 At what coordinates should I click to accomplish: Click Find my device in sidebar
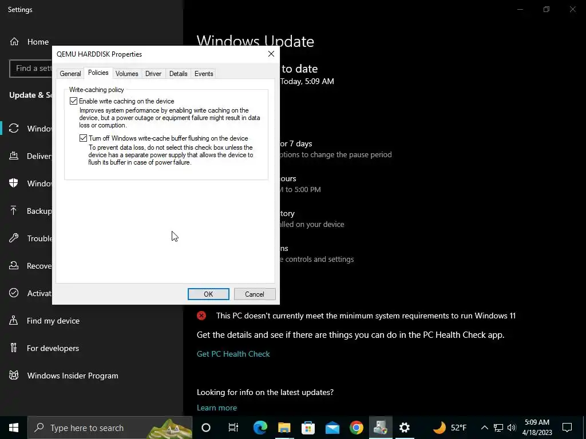tap(53, 321)
